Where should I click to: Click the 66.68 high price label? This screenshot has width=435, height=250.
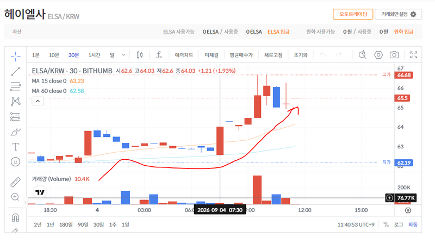pos(403,75)
